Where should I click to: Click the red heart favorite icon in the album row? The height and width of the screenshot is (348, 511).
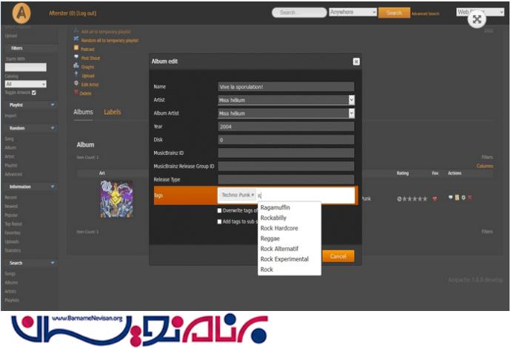click(x=435, y=198)
